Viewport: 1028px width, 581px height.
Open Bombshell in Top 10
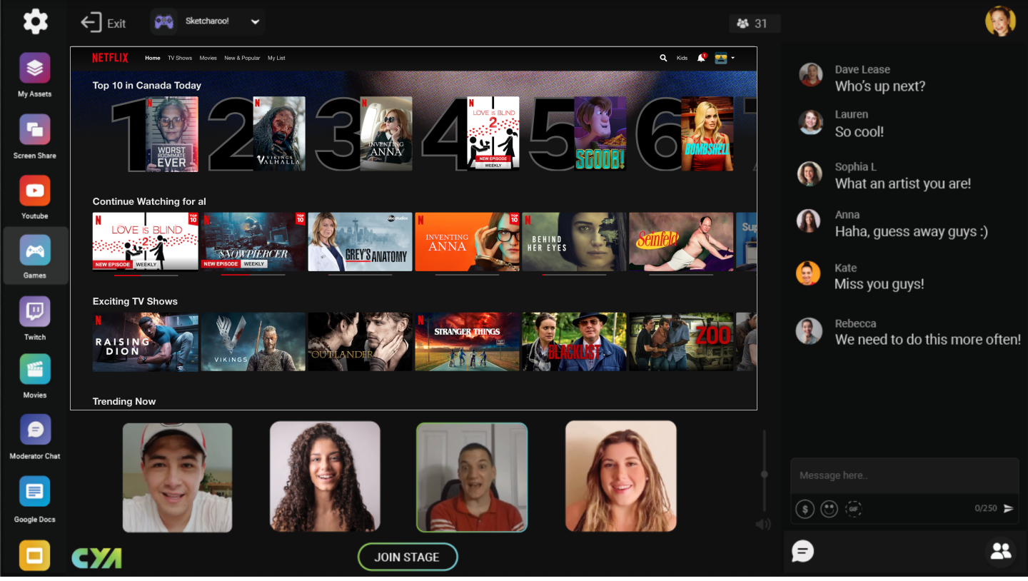(707, 134)
